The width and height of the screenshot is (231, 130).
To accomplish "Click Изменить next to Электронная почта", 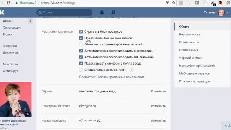I will pyautogui.click(x=158, y=106).
